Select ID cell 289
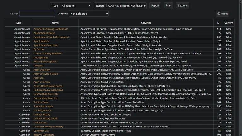The width and height of the screenshot is (242, 136). pos(219,49)
